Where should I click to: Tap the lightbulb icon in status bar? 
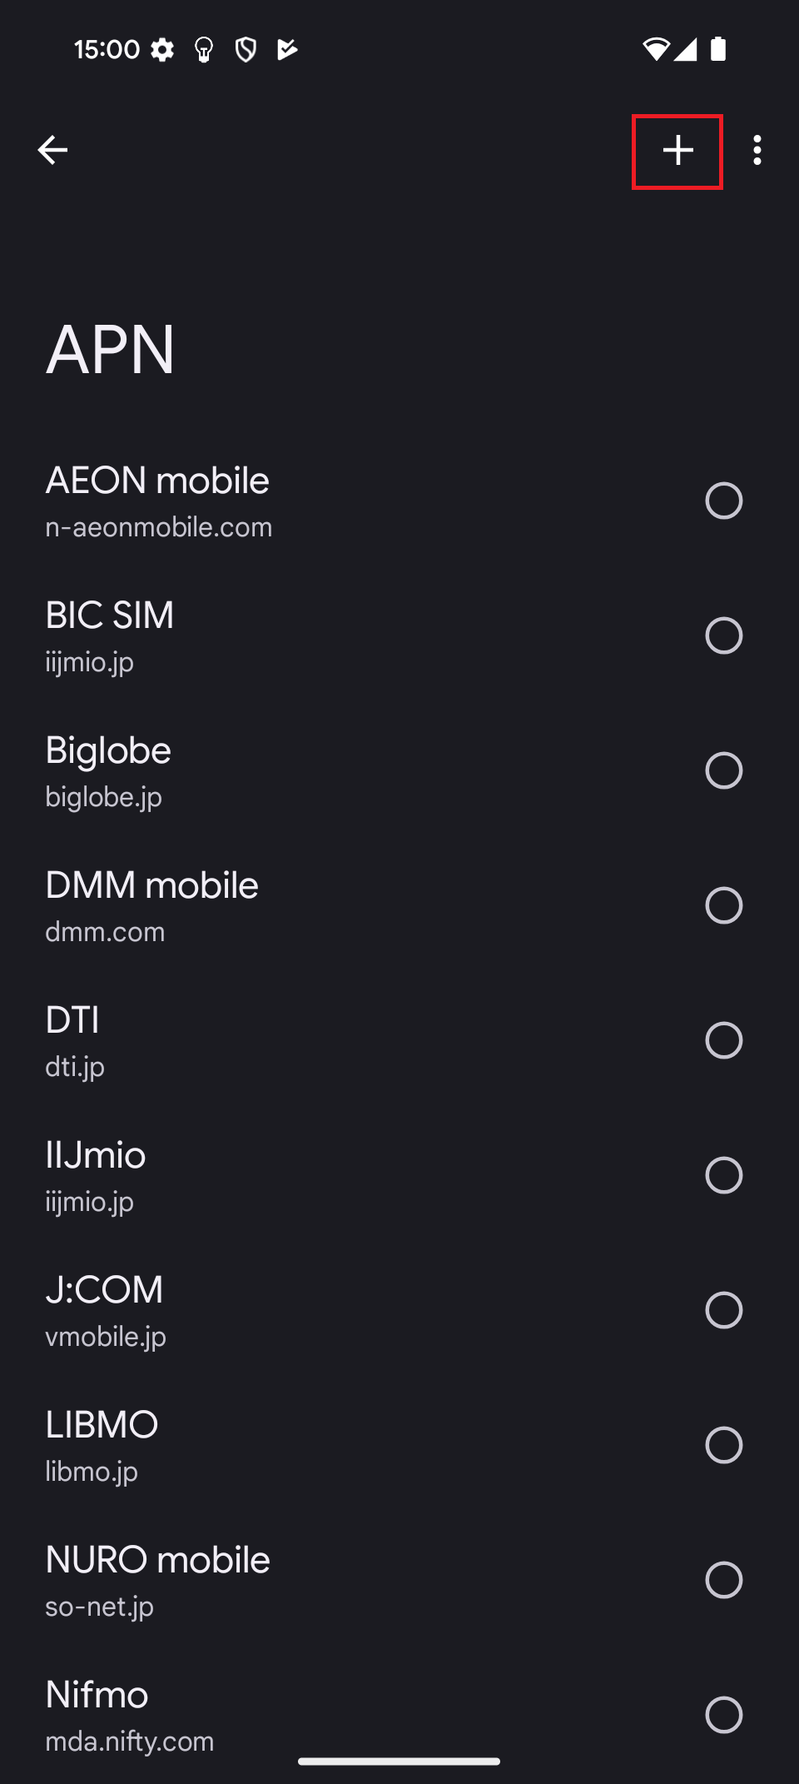pyautogui.click(x=204, y=50)
